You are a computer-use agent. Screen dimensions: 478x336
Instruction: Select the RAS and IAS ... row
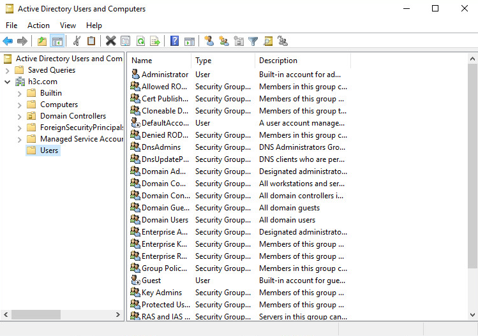click(x=165, y=316)
